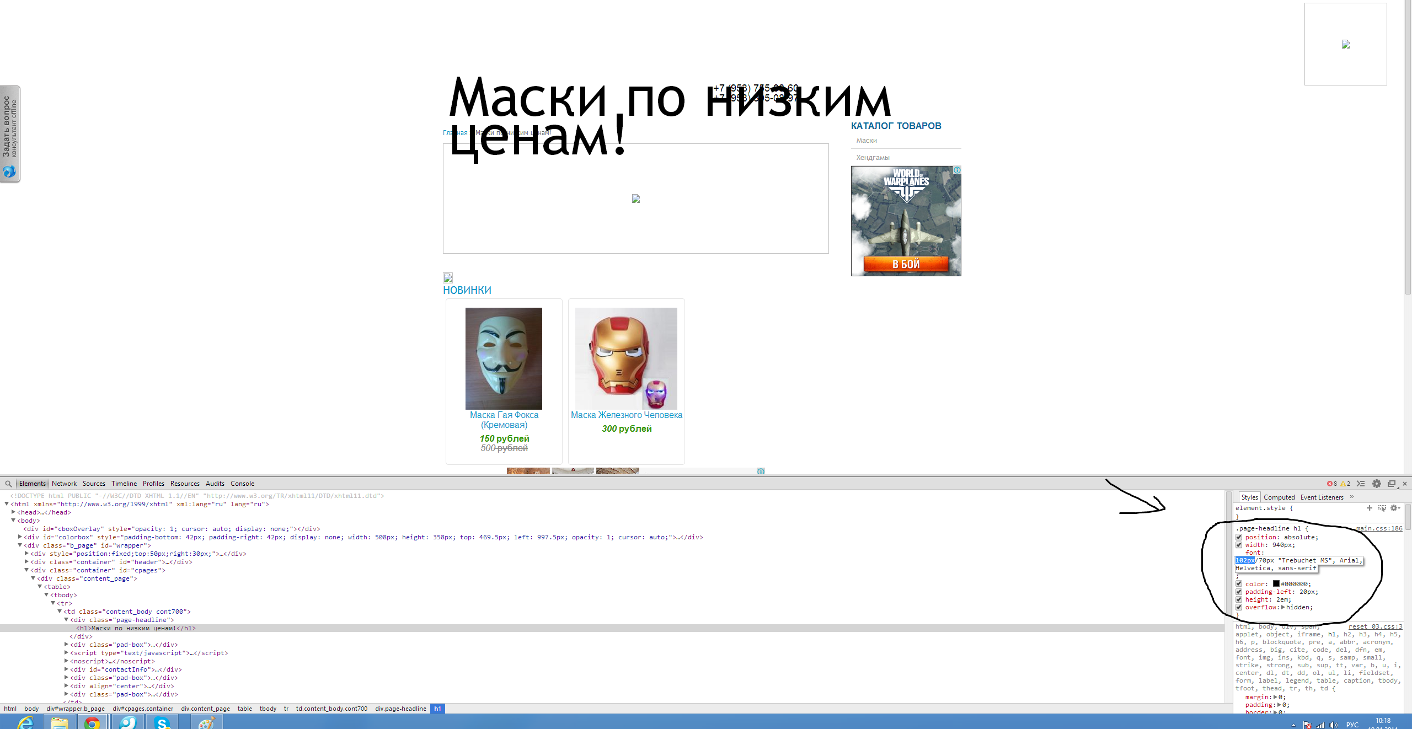Click the Chrome taskbar icon
The image size is (1412, 729).
coord(93,722)
